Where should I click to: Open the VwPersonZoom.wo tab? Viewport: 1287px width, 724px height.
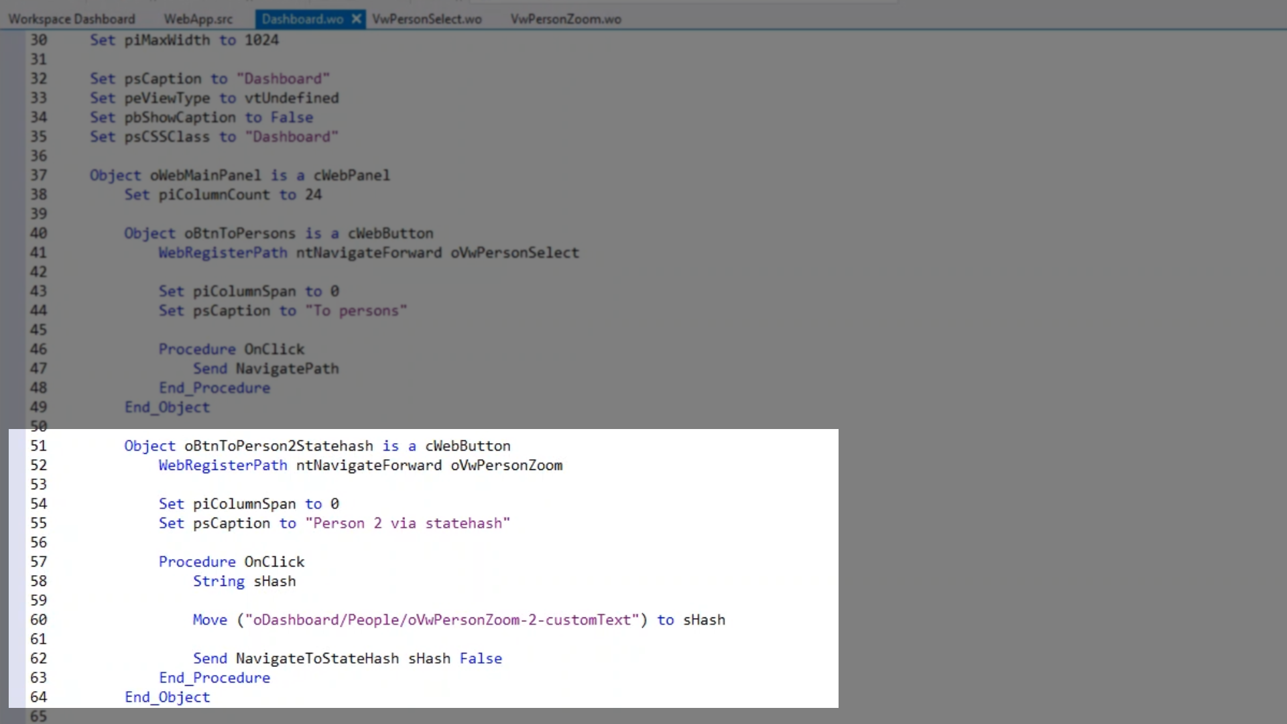coord(566,19)
